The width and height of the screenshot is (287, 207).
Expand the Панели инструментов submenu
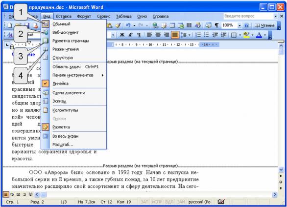pyautogui.click(x=73, y=75)
